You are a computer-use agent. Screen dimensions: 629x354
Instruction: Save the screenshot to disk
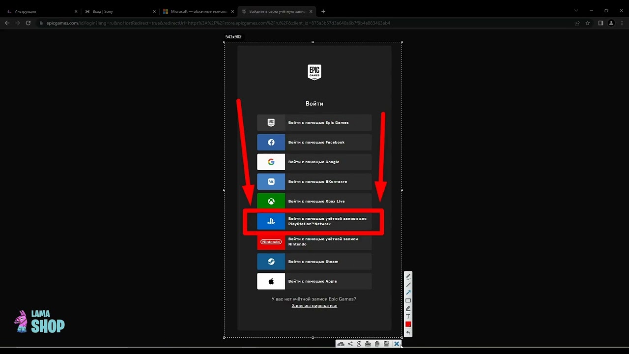386,344
